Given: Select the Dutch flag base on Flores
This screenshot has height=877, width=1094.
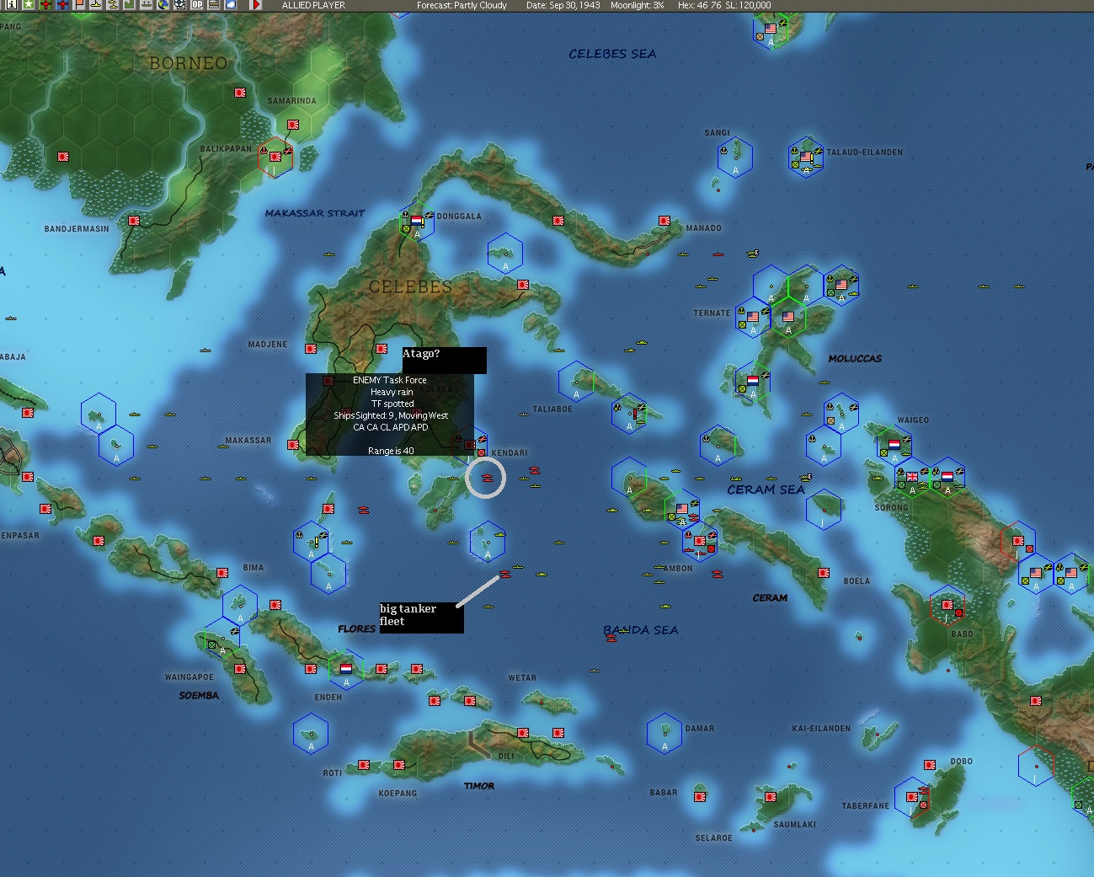Looking at the screenshot, I should click(345, 669).
